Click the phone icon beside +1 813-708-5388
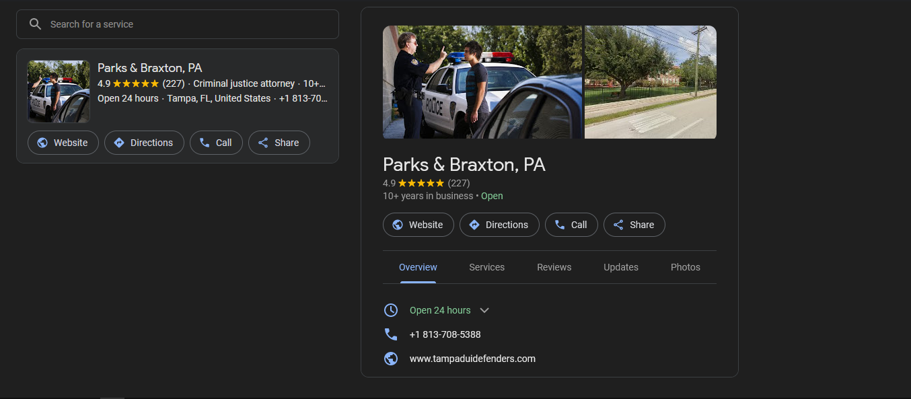This screenshot has width=911, height=399. [391, 334]
